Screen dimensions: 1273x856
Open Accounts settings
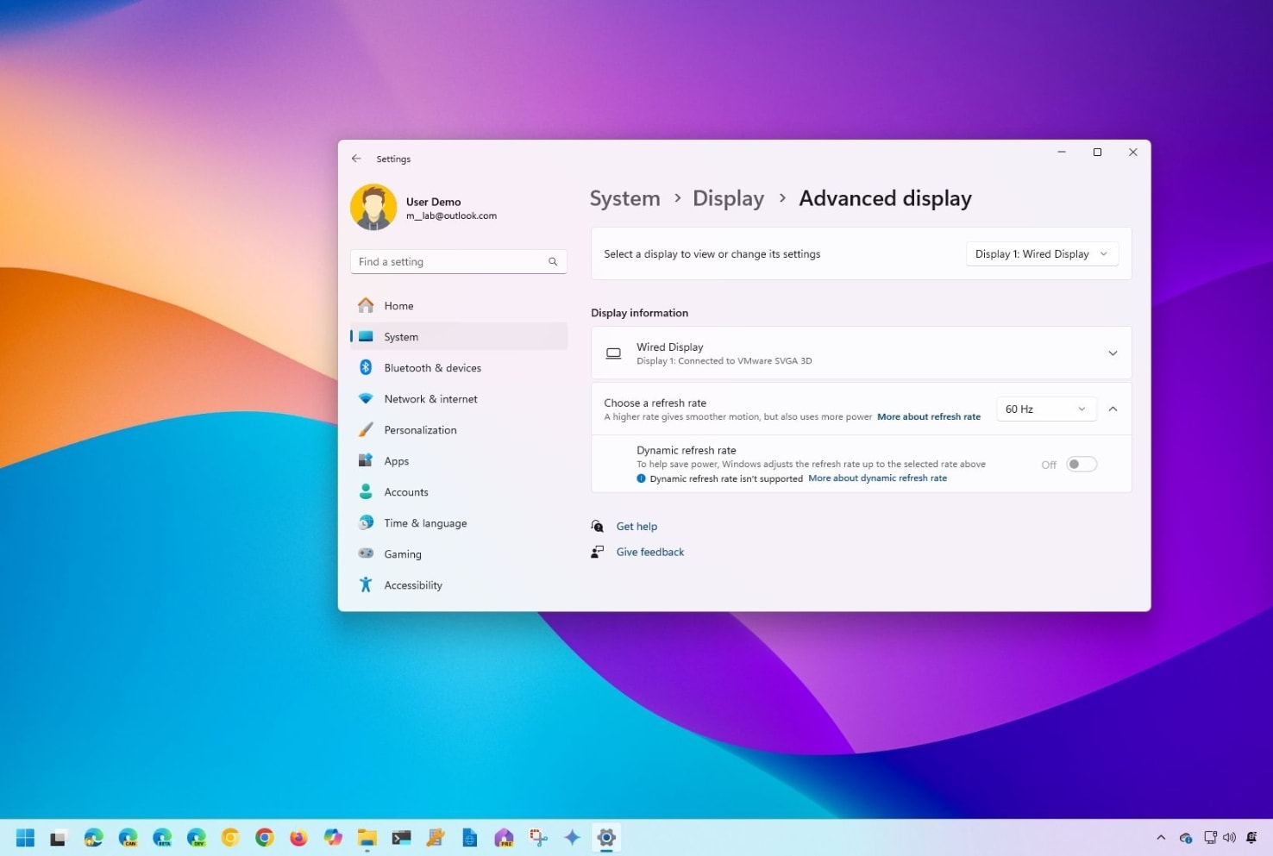click(x=405, y=491)
